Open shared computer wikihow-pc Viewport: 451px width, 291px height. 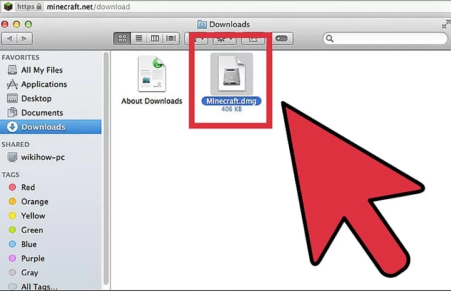coord(42,157)
